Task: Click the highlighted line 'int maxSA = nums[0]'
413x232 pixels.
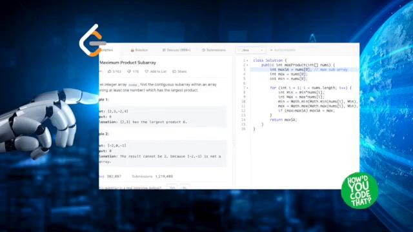Action: (x=305, y=70)
